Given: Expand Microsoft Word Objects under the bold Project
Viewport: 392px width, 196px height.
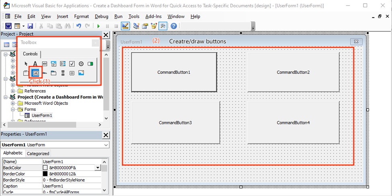Looking at the screenshot, I should click(13, 103).
